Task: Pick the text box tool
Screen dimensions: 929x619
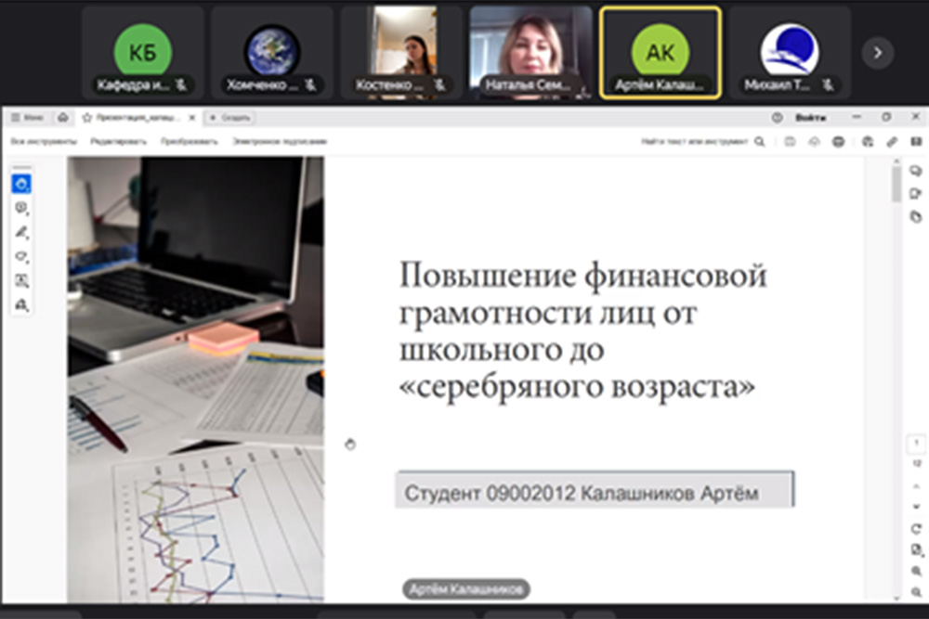Action: [20, 280]
